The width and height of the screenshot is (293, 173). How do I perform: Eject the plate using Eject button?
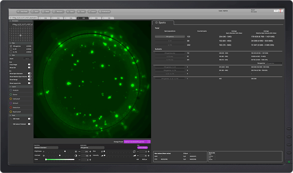coord(71,11)
